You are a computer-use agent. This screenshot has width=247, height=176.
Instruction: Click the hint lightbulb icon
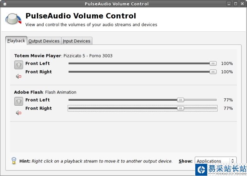pos(14,161)
